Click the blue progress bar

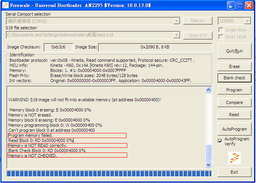[x=109, y=174]
